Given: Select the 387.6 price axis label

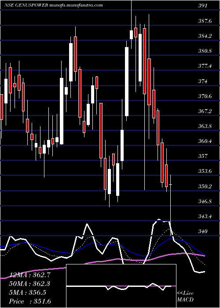Looking at the screenshot, I should tap(205, 21).
